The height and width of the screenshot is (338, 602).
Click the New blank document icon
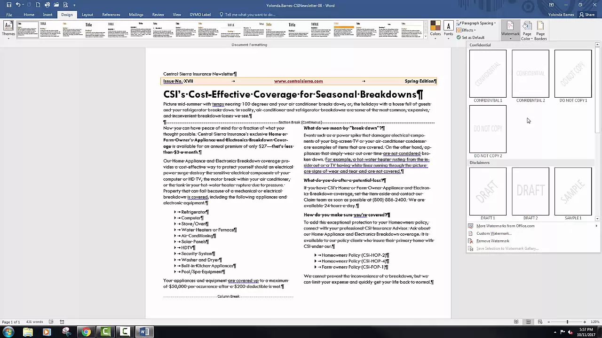pos(38,5)
